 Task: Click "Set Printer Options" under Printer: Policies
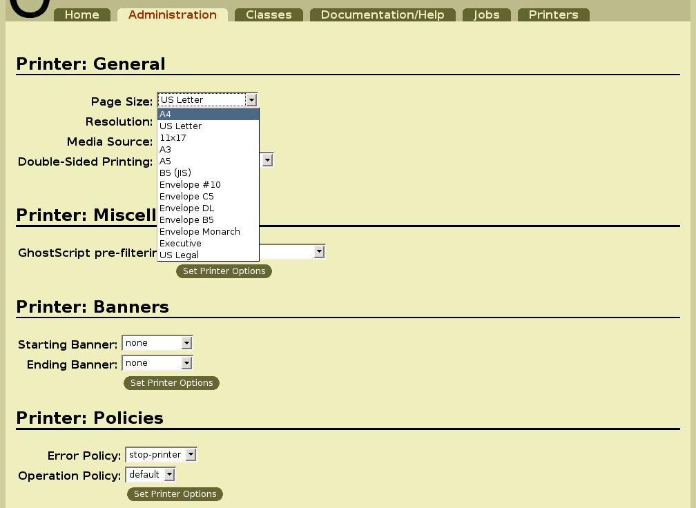click(175, 494)
